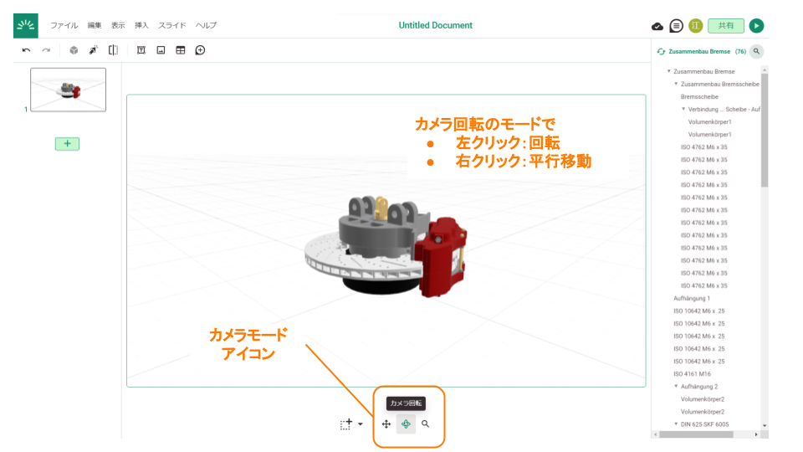Click the refresh icon beside Zusammenbau Bremse header

tap(661, 52)
